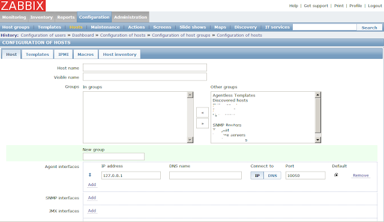Screen dimensions: 384x222
Task: Go to Actions submenu item
Action: [x=136, y=27]
